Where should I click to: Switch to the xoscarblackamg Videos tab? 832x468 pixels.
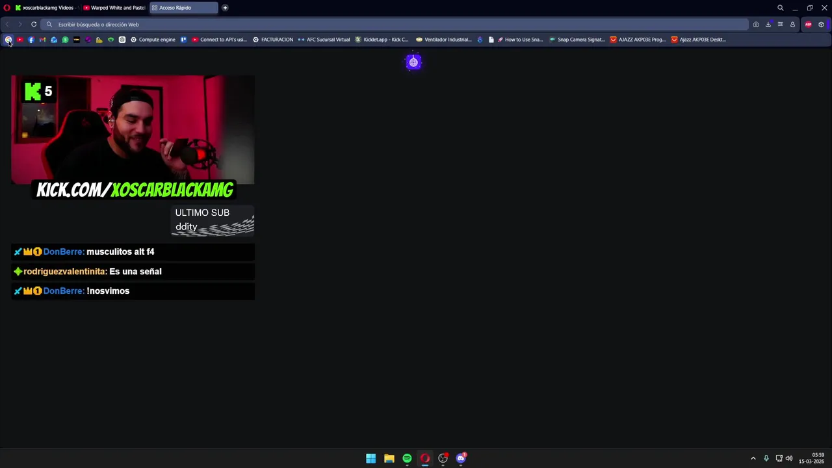tap(45, 8)
